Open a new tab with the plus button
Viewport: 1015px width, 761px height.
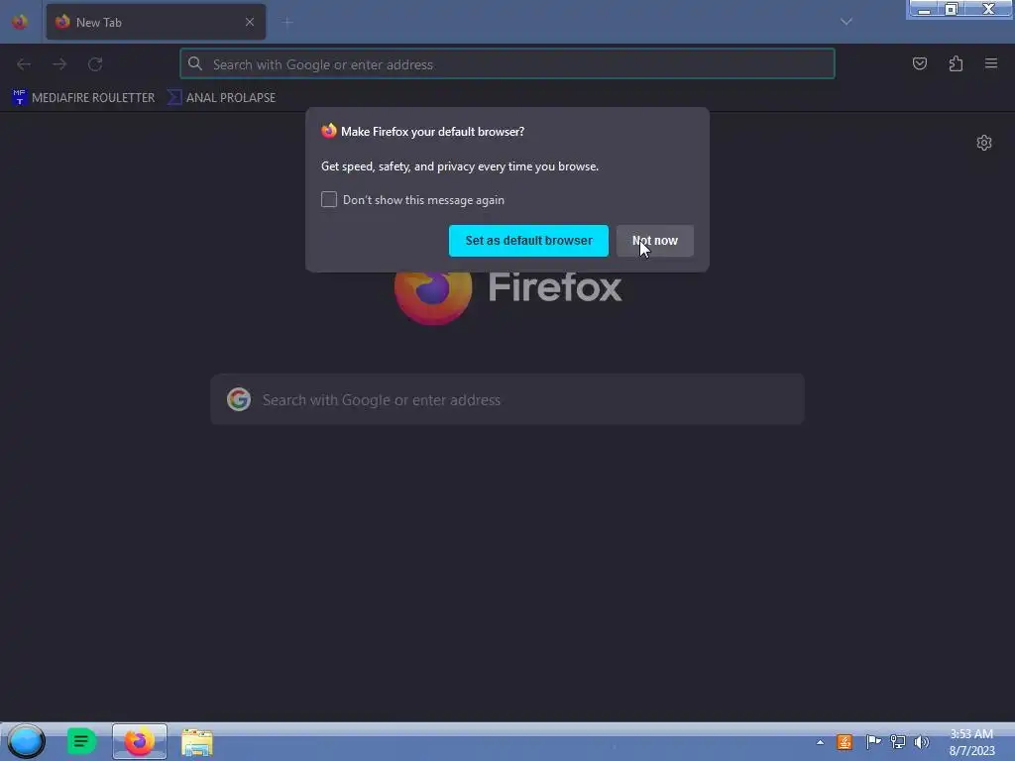tap(288, 22)
